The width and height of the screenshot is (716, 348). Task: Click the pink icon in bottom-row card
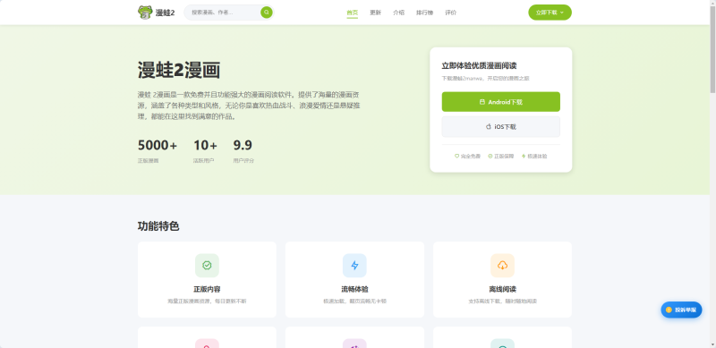[x=207, y=344]
